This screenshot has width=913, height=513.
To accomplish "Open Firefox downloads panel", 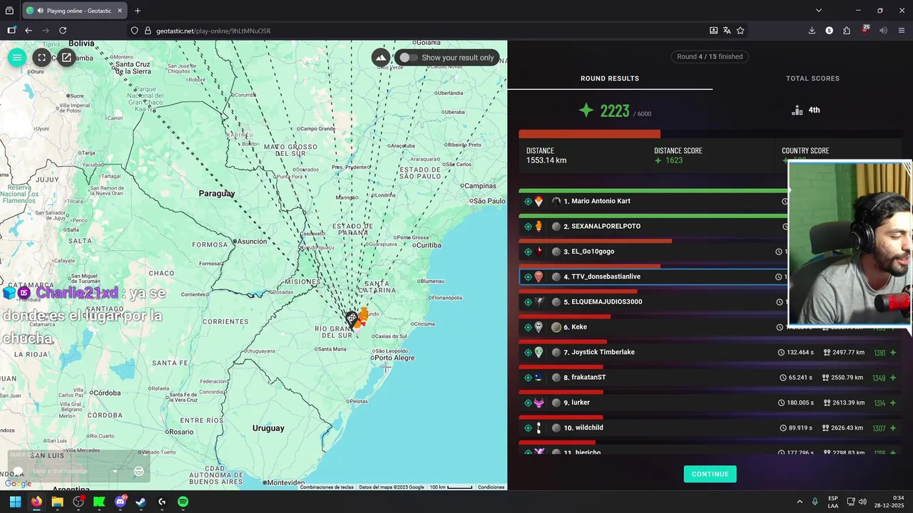I will [812, 31].
